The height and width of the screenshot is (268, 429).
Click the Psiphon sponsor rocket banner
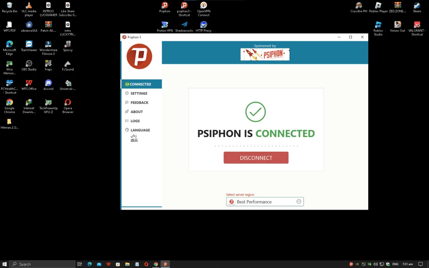(265, 54)
